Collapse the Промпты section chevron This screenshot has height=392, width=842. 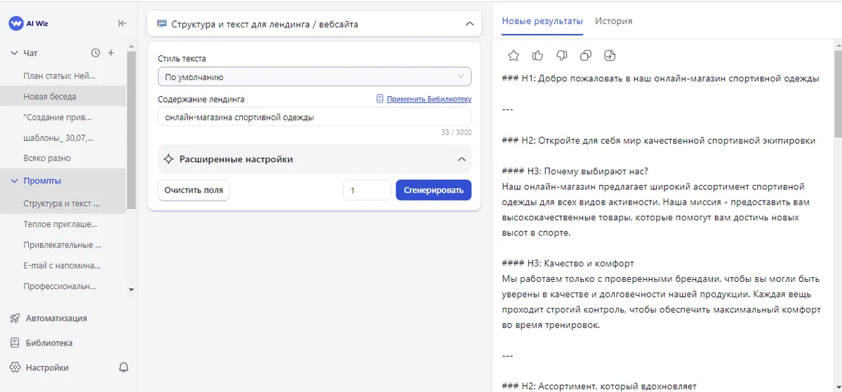pos(14,181)
